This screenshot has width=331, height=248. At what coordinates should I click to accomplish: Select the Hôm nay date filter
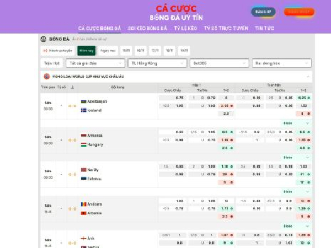[x=86, y=51]
